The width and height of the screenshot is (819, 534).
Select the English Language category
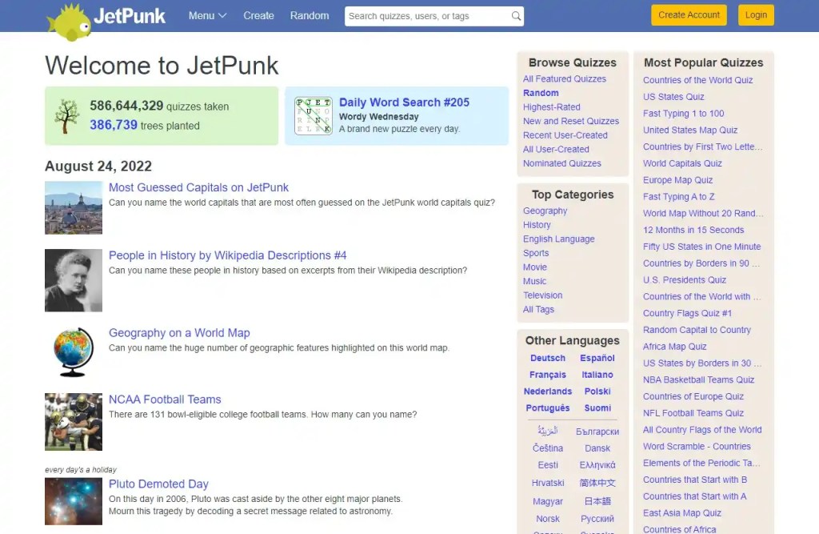coord(558,239)
